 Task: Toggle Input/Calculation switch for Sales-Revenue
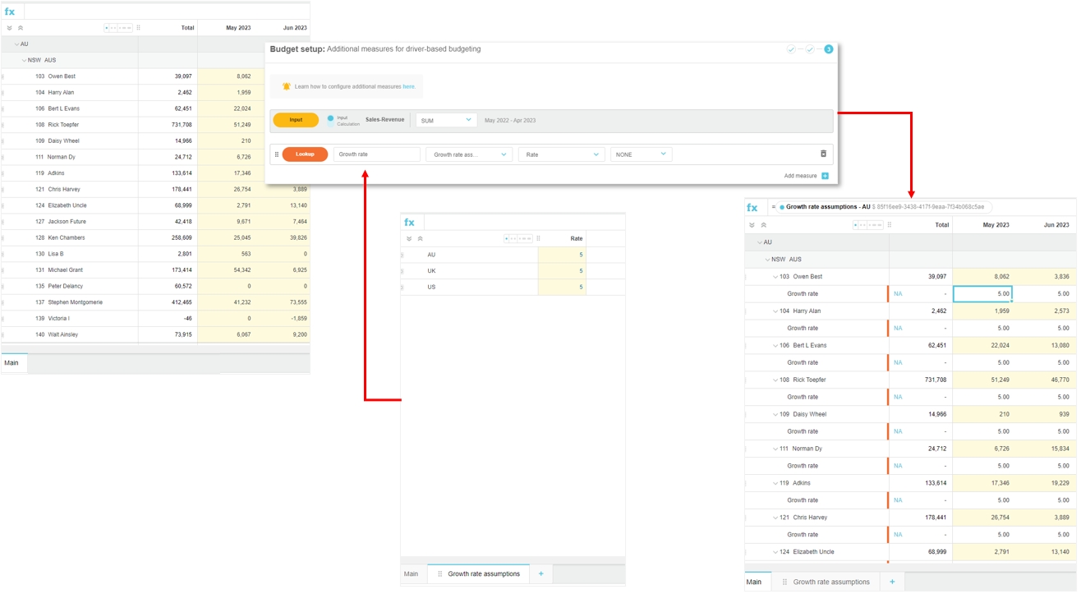(331, 119)
